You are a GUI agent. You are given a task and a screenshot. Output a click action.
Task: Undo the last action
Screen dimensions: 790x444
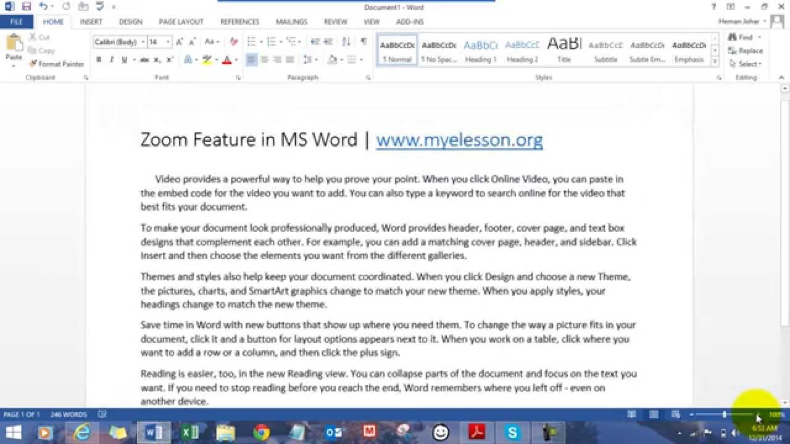click(43, 7)
